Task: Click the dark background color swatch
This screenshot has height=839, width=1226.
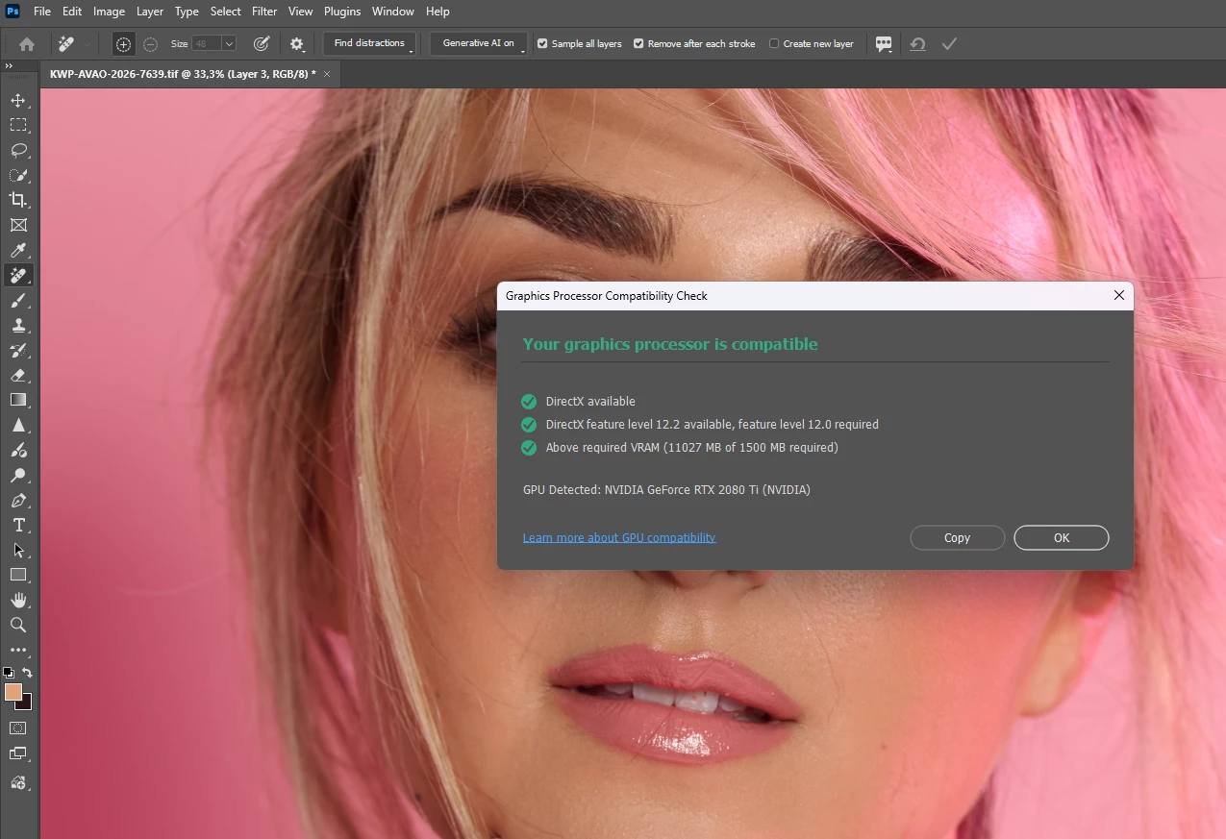Action: pos(26,703)
